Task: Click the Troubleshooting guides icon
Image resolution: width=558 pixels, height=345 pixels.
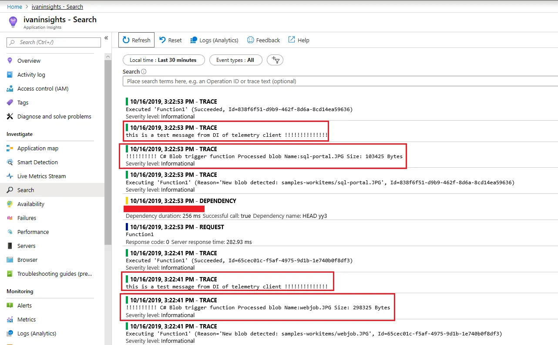Action: pos(10,274)
